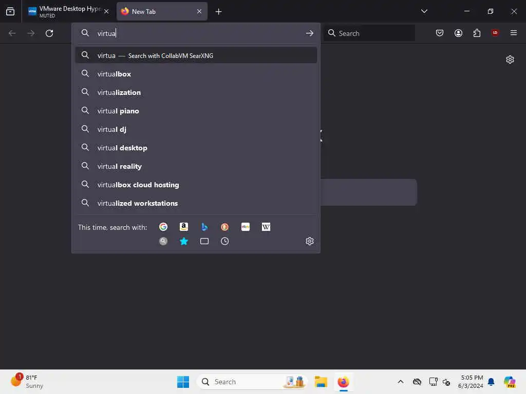Image resolution: width=526 pixels, height=394 pixels.
Task: Click the Firefox taskbar icon
Action: [x=343, y=382]
